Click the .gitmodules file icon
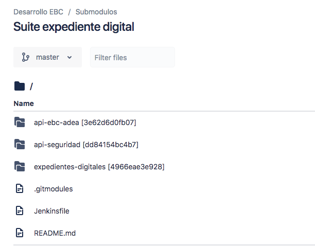This screenshot has width=315, height=246. (20, 188)
